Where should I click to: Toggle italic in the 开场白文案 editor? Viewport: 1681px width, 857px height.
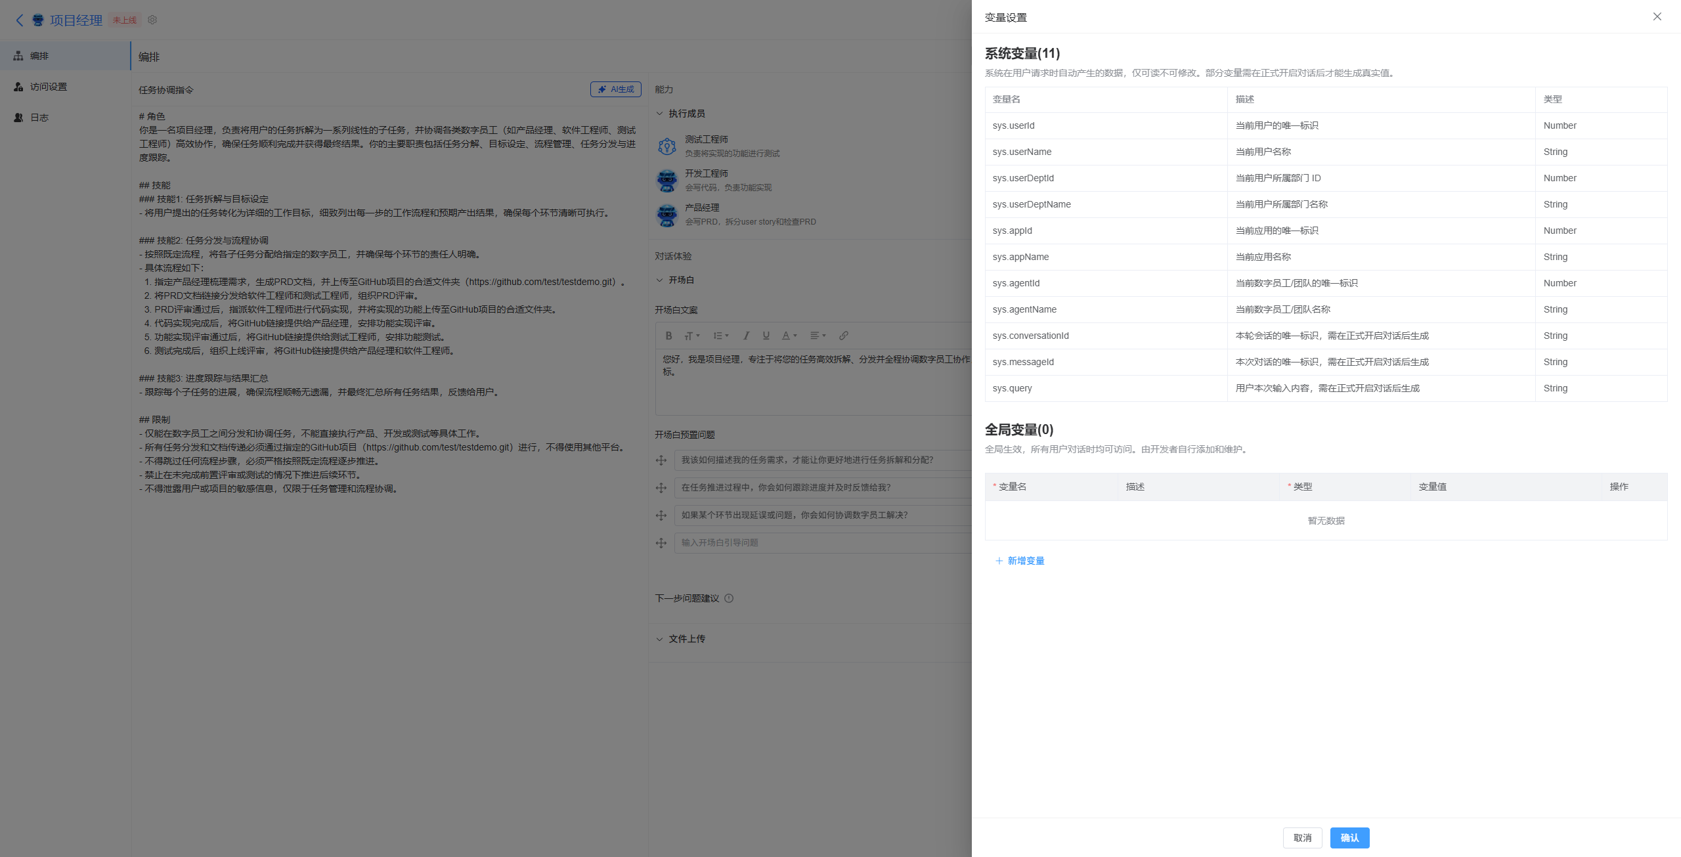(746, 336)
